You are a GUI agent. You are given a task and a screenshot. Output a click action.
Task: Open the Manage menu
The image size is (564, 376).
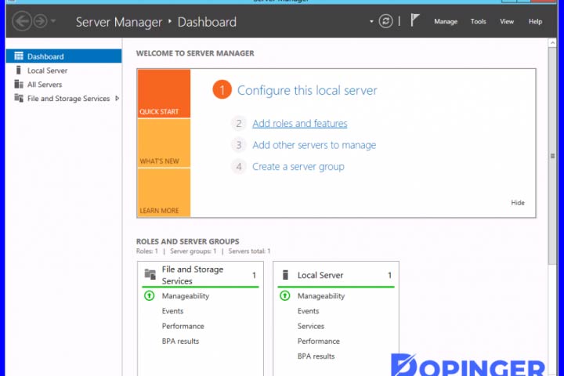[x=446, y=22]
